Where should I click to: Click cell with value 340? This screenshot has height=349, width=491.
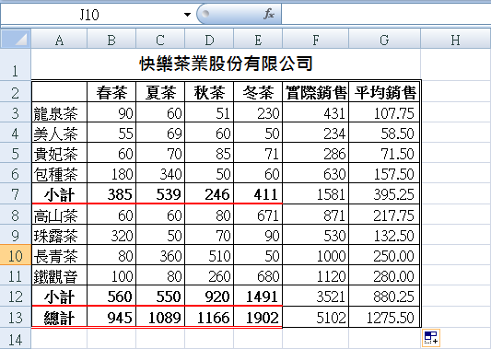pyautogui.click(x=160, y=173)
